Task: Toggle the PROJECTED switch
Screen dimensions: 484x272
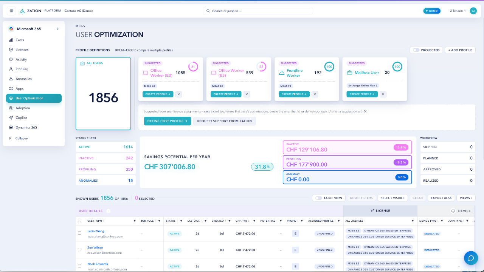Action: pos(416,50)
